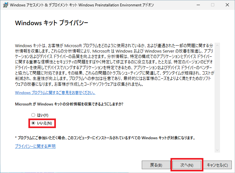The width and height of the screenshot is (235, 173).
Task: Open the Windows プログラムに関するご意見 link
Action: click(55, 93)
